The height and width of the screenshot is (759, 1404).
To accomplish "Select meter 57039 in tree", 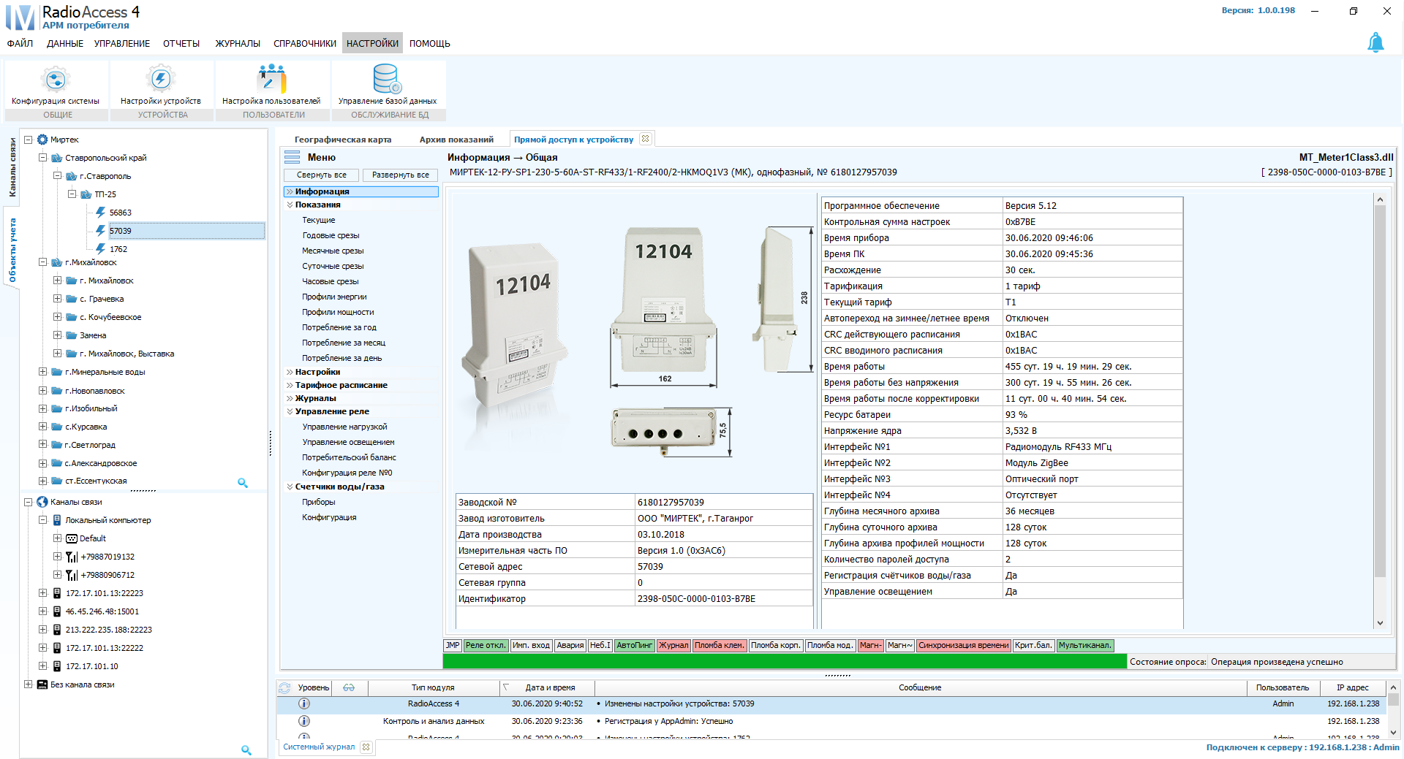I will pyautogui.click(x=121, y=231).
